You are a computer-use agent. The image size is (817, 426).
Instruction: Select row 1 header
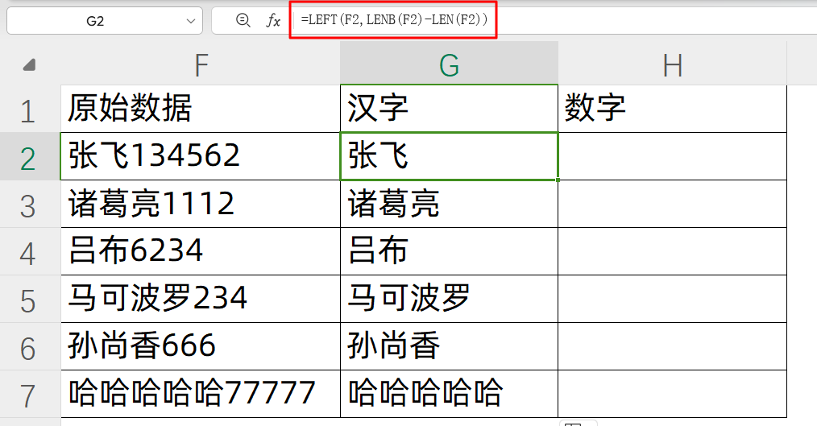coord(30,109)
